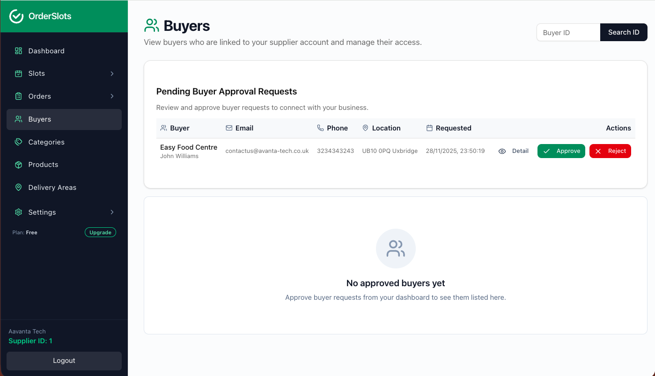
Task: Select the Categories tag icon
Action: [x=18, y=142]
